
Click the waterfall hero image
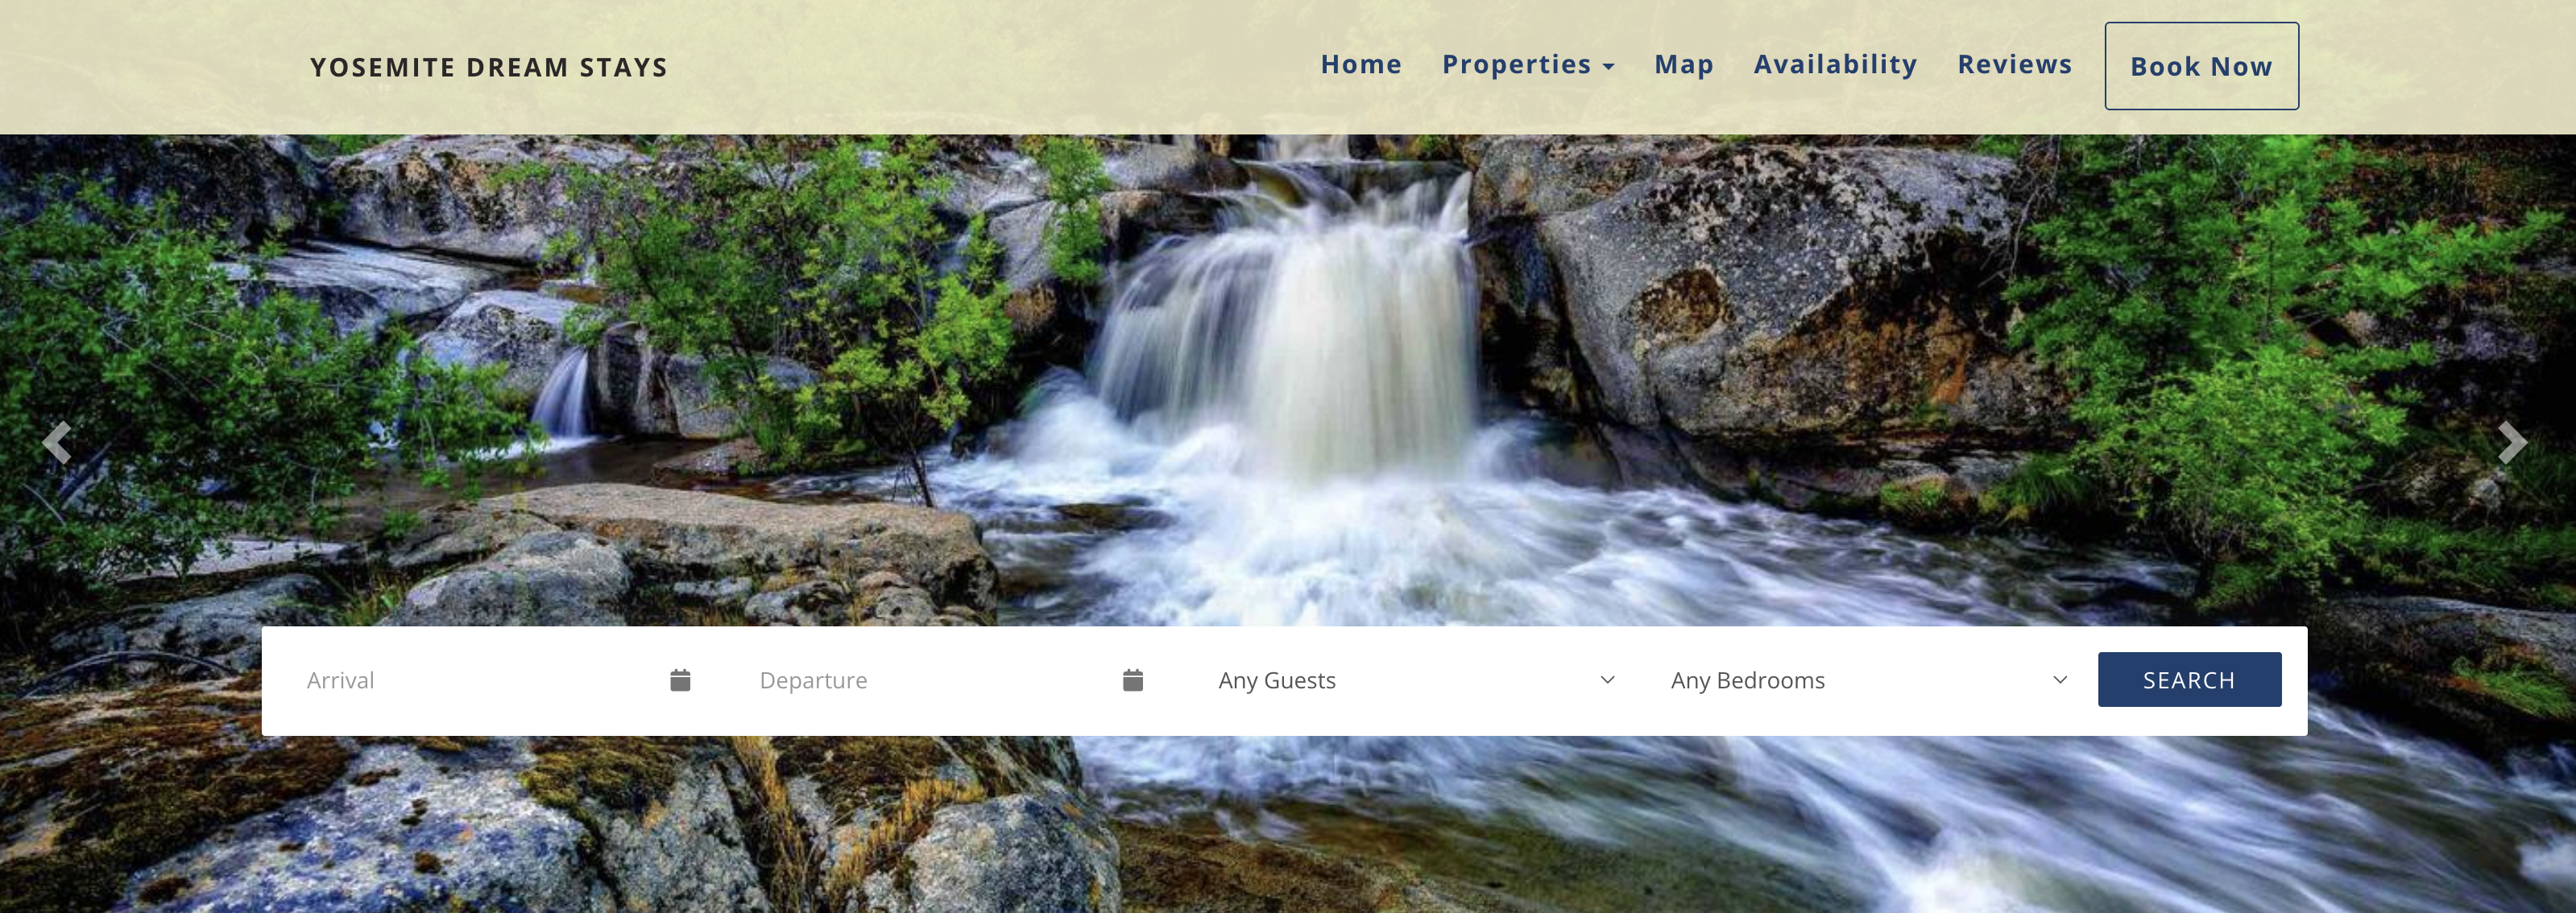click(1288, 380)
